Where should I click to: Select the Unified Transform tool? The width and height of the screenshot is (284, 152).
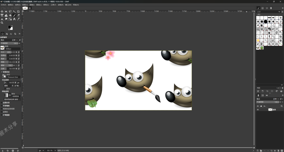2,15
